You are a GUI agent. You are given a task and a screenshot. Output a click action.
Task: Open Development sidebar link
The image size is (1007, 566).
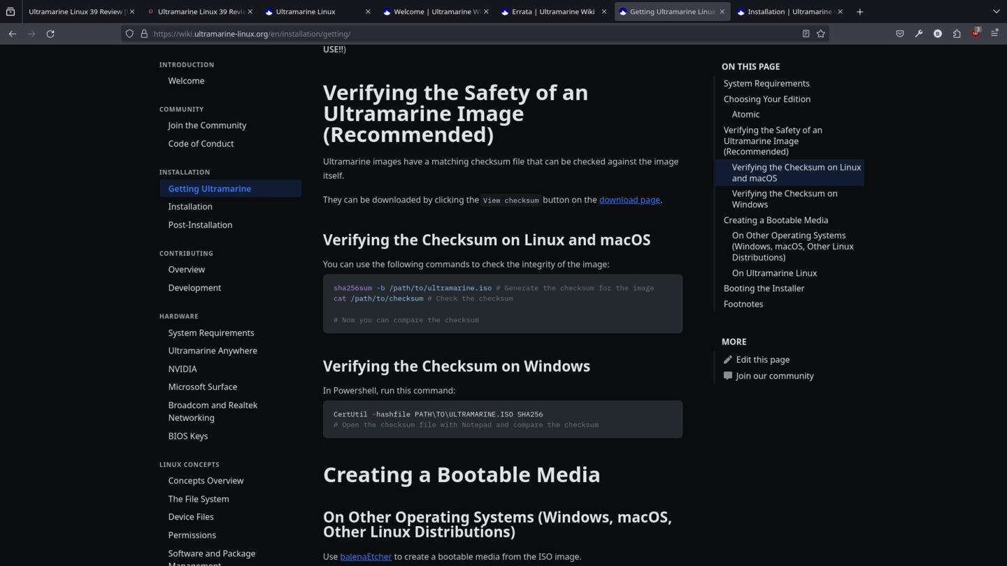click(x=194, y=288)
